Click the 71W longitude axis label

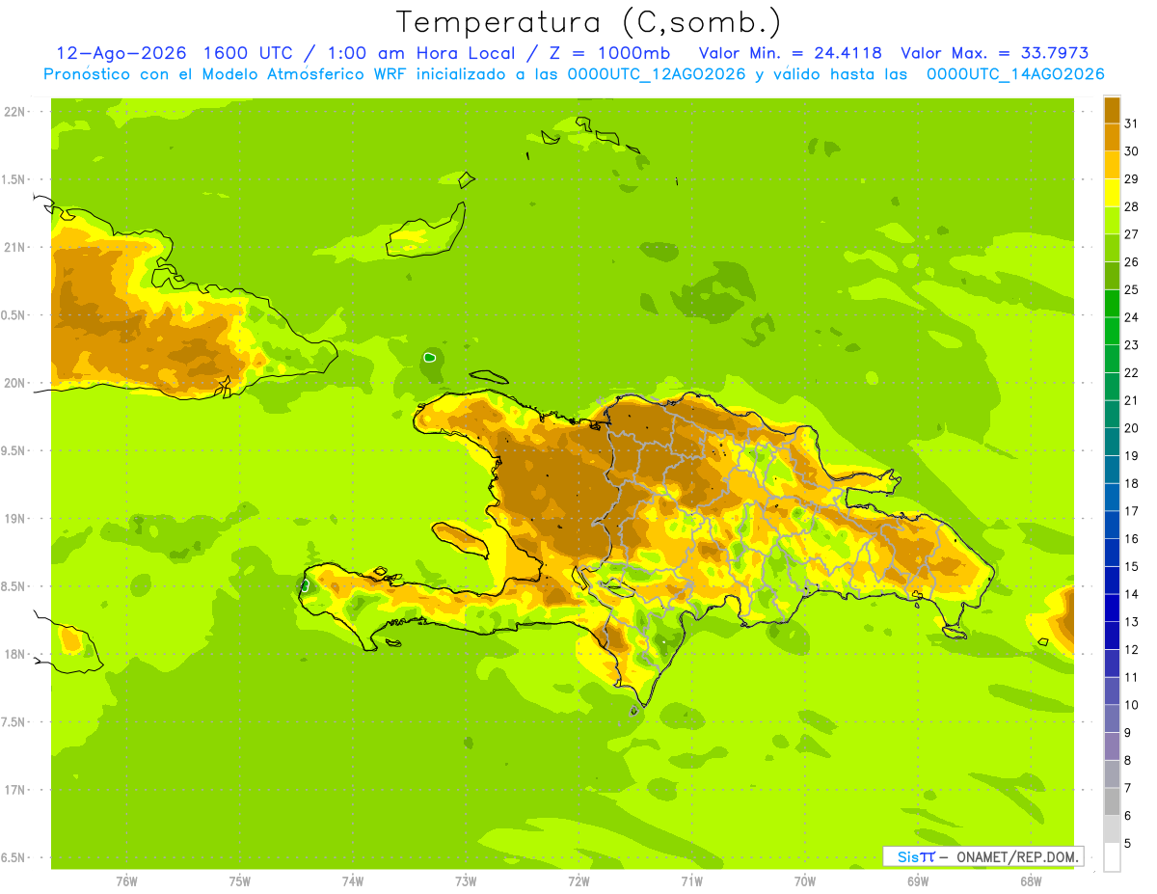click(x=691, y=881)
